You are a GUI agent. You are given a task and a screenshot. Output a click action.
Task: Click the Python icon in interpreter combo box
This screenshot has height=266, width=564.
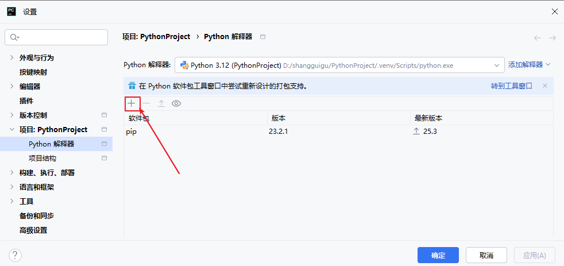pos(184,65)
